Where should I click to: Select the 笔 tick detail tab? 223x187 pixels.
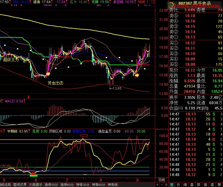[172, 185]
